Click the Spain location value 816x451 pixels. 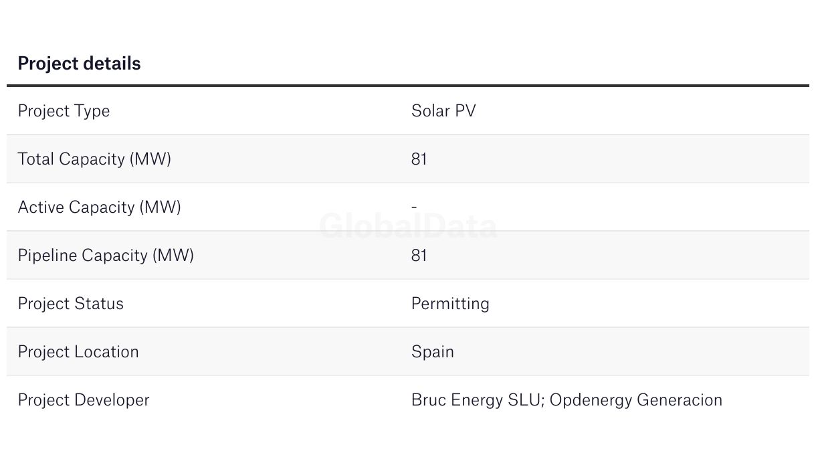(x=432, y=352)
